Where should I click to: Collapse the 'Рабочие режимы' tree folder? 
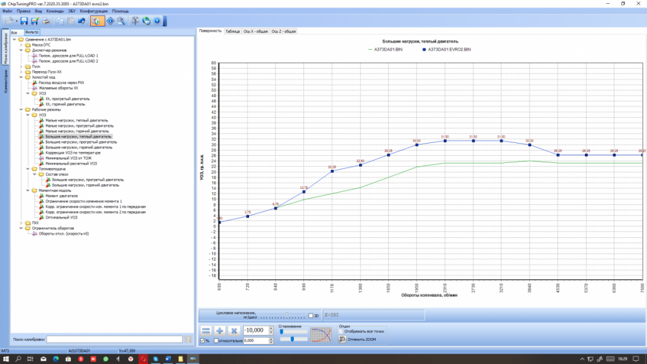click(x=21, y=109)
